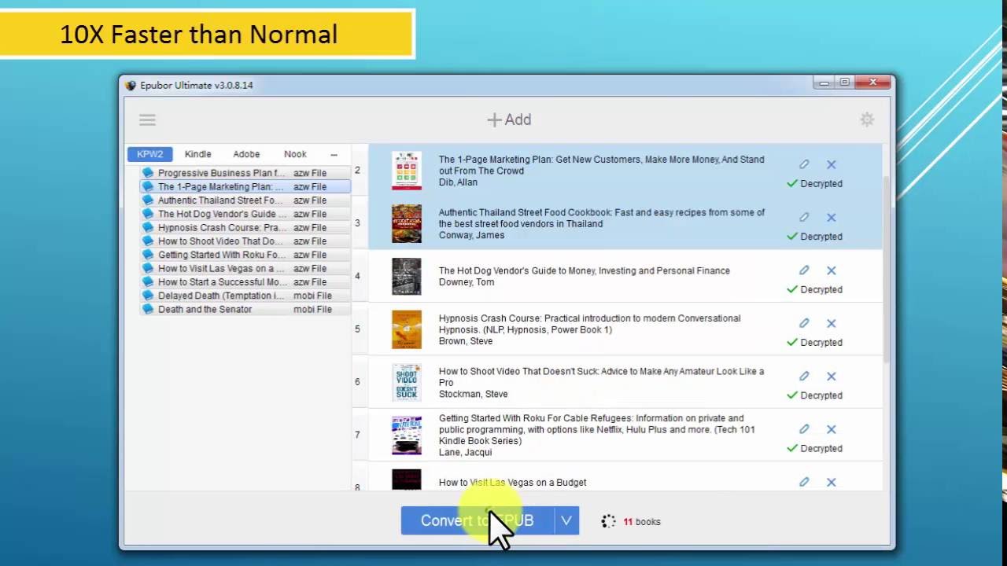Switch to the KPW2 tab
Viewport: 1007px width, 566px height.
pyautogui.click(x=149, y=154)
